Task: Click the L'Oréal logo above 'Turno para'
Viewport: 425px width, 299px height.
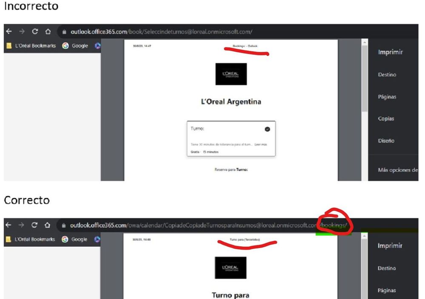Action: 231,268
